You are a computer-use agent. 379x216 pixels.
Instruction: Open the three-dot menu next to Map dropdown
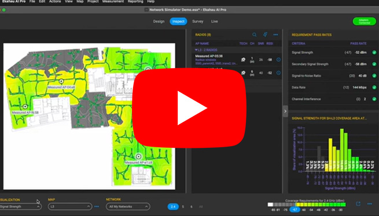tap(97, 207)
